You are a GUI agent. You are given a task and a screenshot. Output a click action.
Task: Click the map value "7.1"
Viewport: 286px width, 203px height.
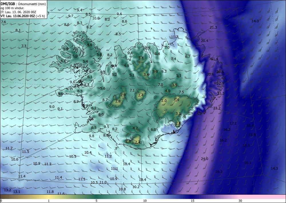click(132, 90)
